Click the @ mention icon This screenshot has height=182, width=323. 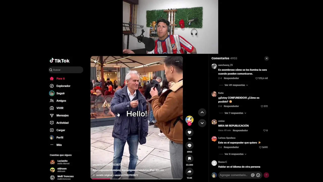click(x=253, y=175)
